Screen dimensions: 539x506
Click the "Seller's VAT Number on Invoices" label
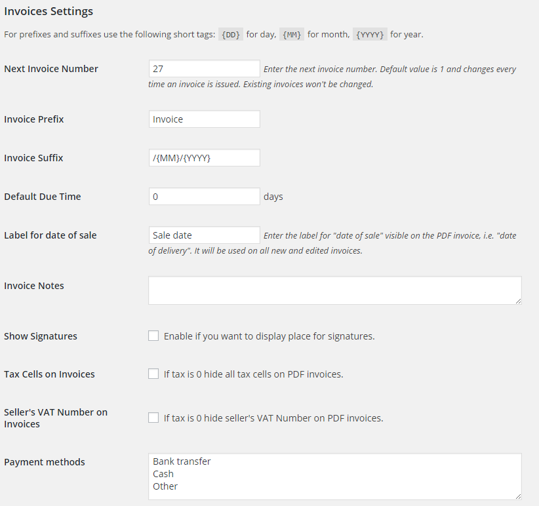[56, 418]
